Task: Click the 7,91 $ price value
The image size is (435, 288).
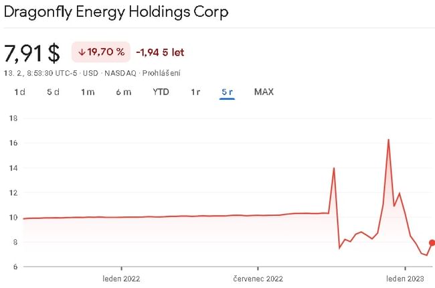Action: [32, 53]
